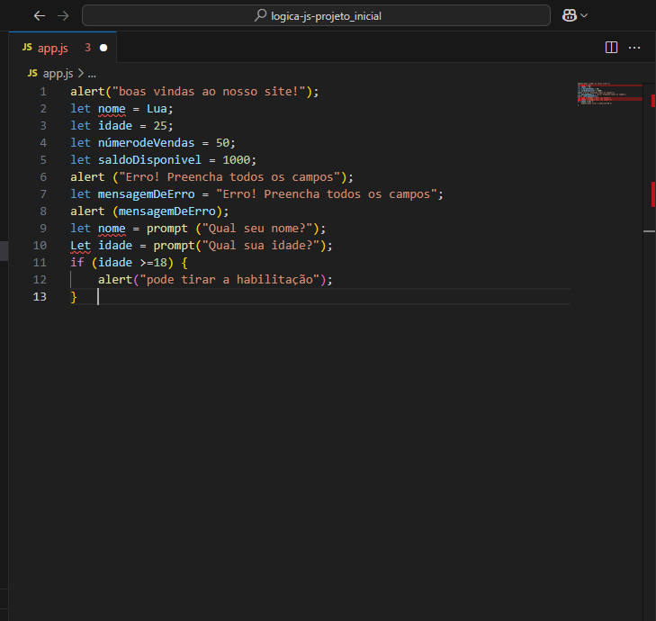
Task: Open the logica-js-projeto_inicial search box
Action: pyautogui.click(x=316, y=16)
